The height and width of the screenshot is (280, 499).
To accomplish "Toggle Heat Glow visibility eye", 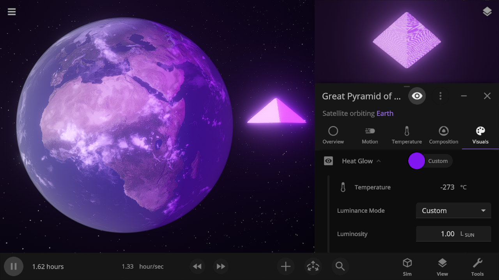I will [x=329, y=161].
